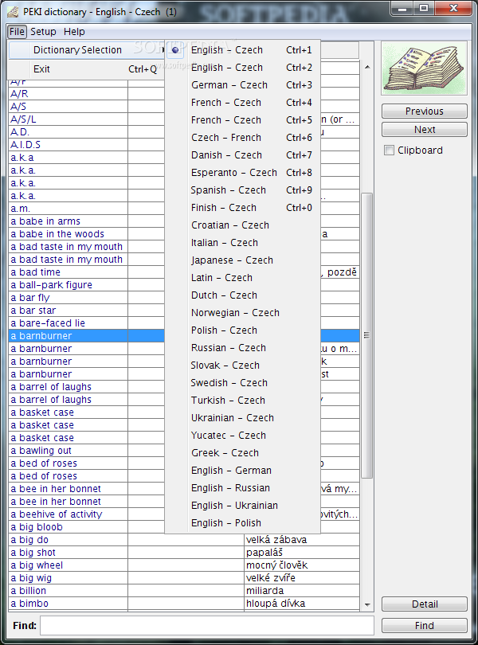The height and width of the screenshot is (645, 478).
Task: Select German – Czech dictionary
Action: [242, 85]
